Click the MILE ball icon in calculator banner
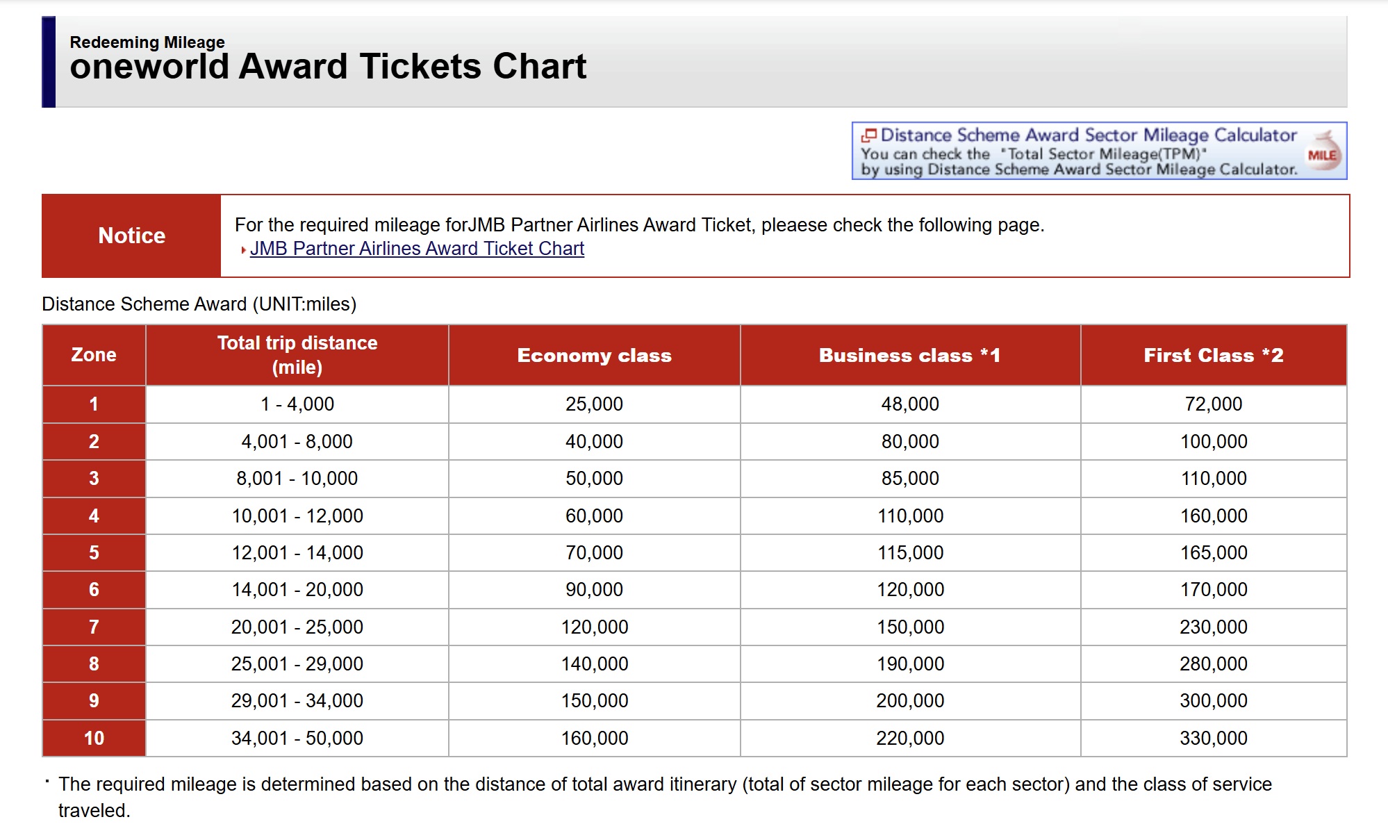The height and width of the screenshot is (824, 1388). (x=1323, y=151)
